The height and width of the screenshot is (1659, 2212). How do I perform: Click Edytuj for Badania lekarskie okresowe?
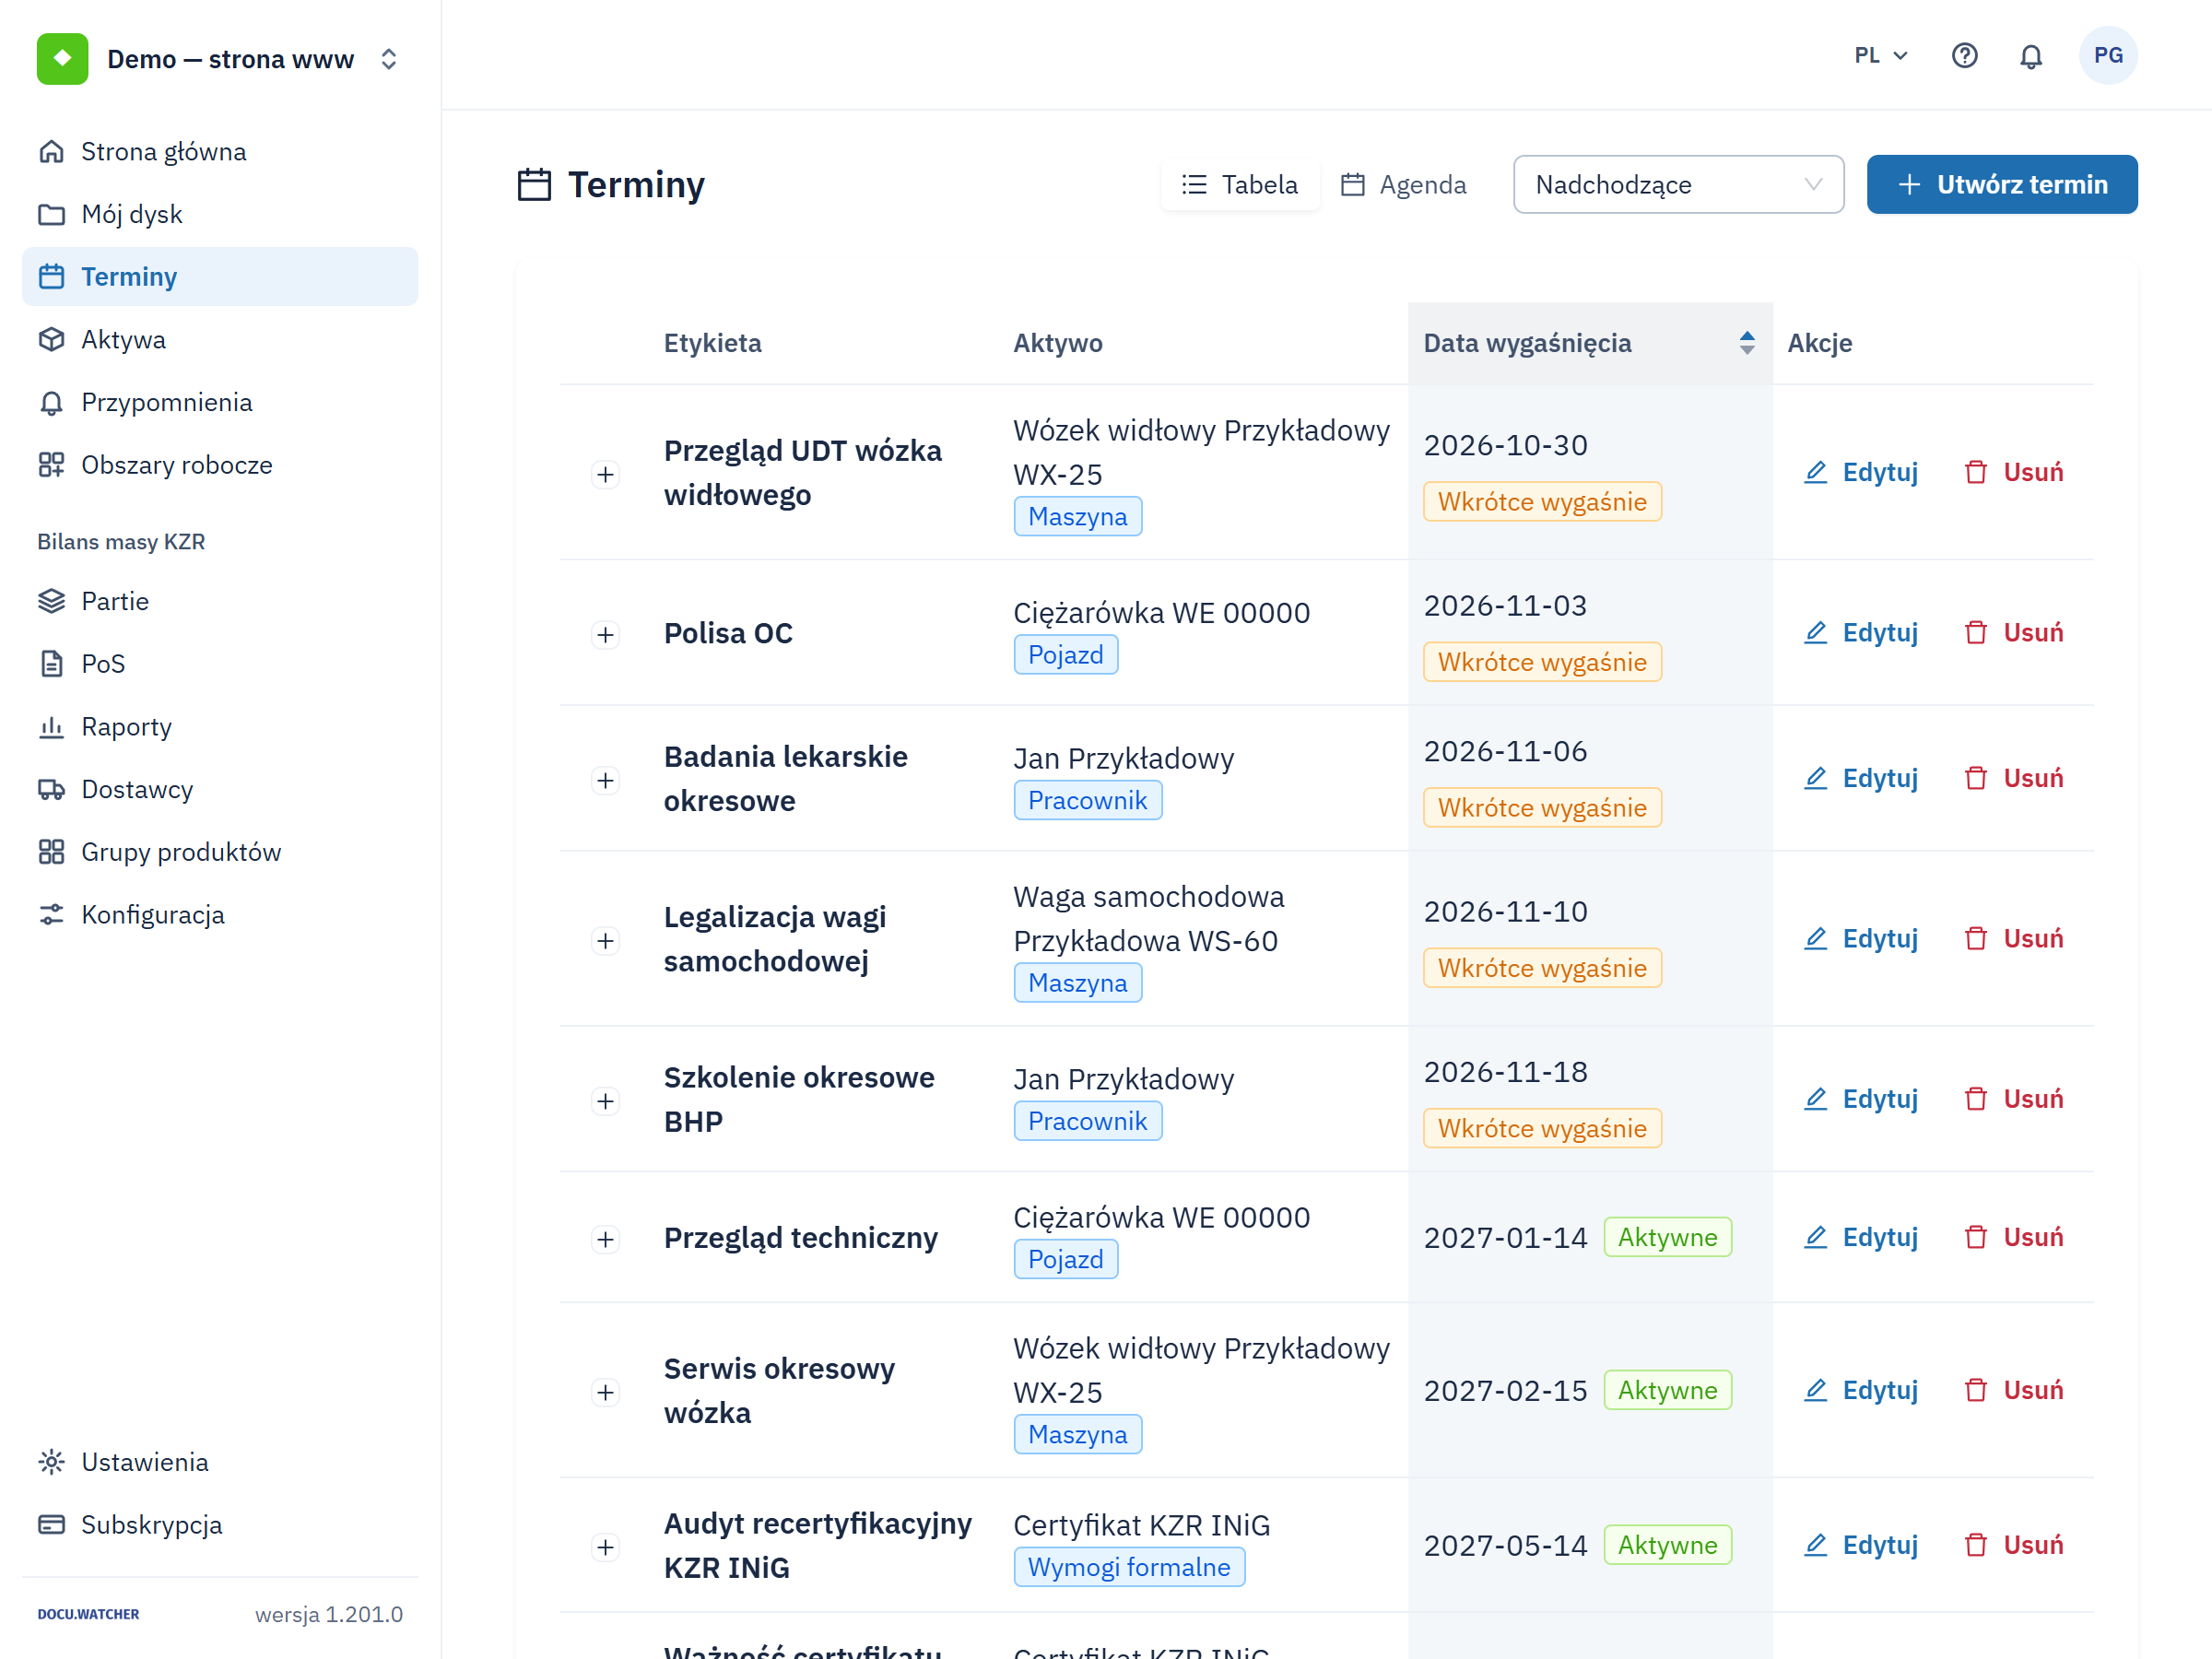[x=1860, y=778]
